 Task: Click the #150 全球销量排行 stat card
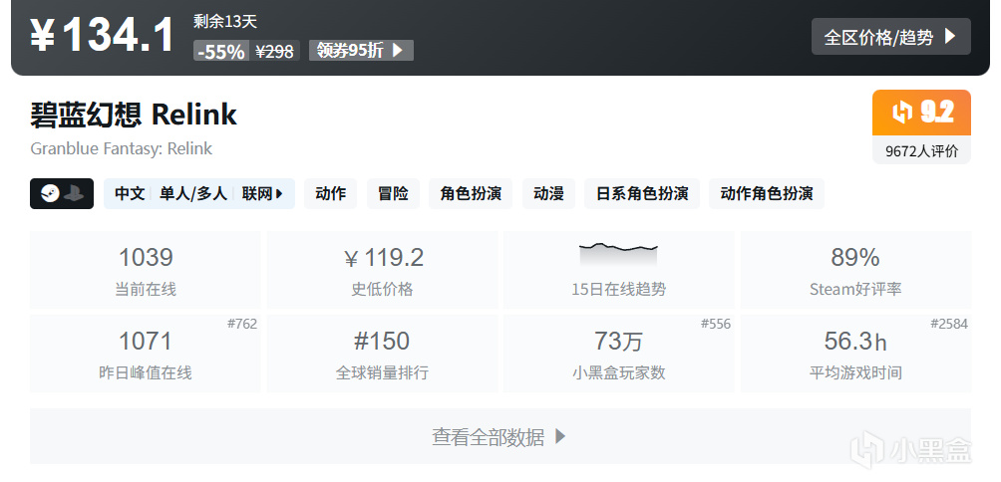coord(383,354)
